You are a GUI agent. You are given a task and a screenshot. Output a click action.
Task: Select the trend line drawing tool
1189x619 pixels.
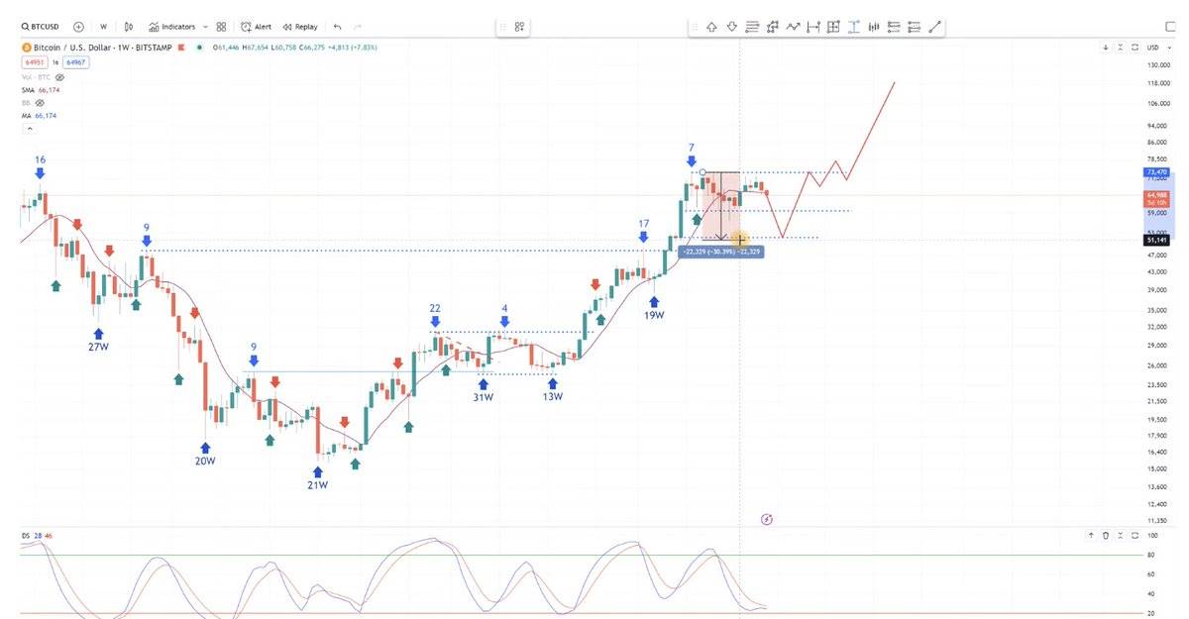pos(936,27)
